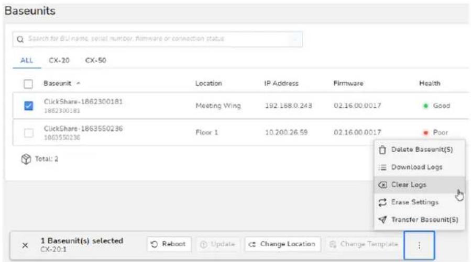Click the Floor 1 location cell
Image resolution: width=471 pixels, height=262 pixels.
(206, 132)
